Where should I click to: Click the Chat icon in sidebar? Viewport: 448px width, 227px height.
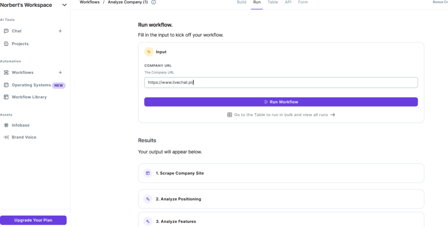(6, 31)
